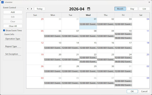Select 18:00 002 event on Fri 10
The image size is (152, 95).
point(123,38)
